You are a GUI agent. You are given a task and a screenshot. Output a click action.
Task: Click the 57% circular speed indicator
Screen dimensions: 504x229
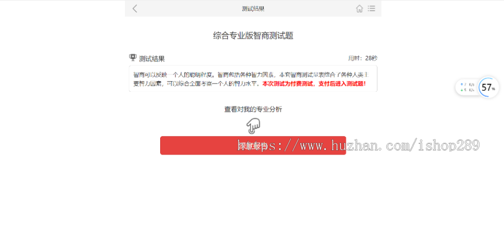pyautogui.click(x=488, y=87)
